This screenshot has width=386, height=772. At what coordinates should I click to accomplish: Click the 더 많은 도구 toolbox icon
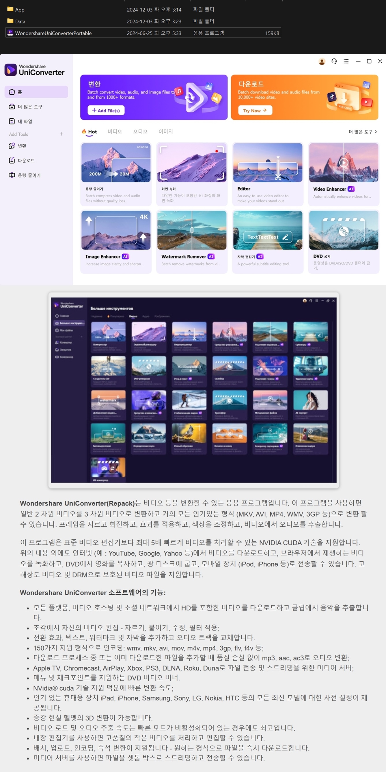[12, 107]
